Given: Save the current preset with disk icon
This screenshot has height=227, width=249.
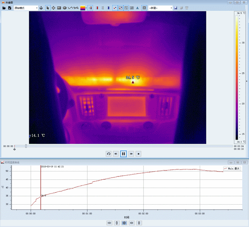Looking at the screenshot, I should point(176,8).
